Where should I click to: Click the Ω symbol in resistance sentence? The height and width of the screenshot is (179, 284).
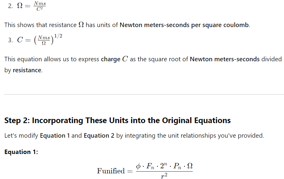[81, 25]
